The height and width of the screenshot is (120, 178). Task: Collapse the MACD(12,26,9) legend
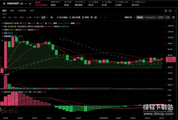(2, 92)
